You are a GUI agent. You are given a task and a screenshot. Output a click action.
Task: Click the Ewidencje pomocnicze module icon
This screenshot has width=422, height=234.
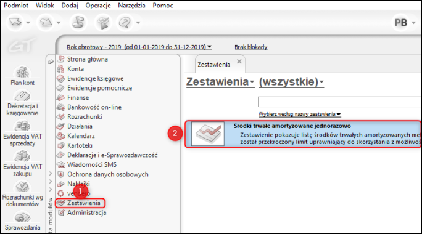point(60,88)
